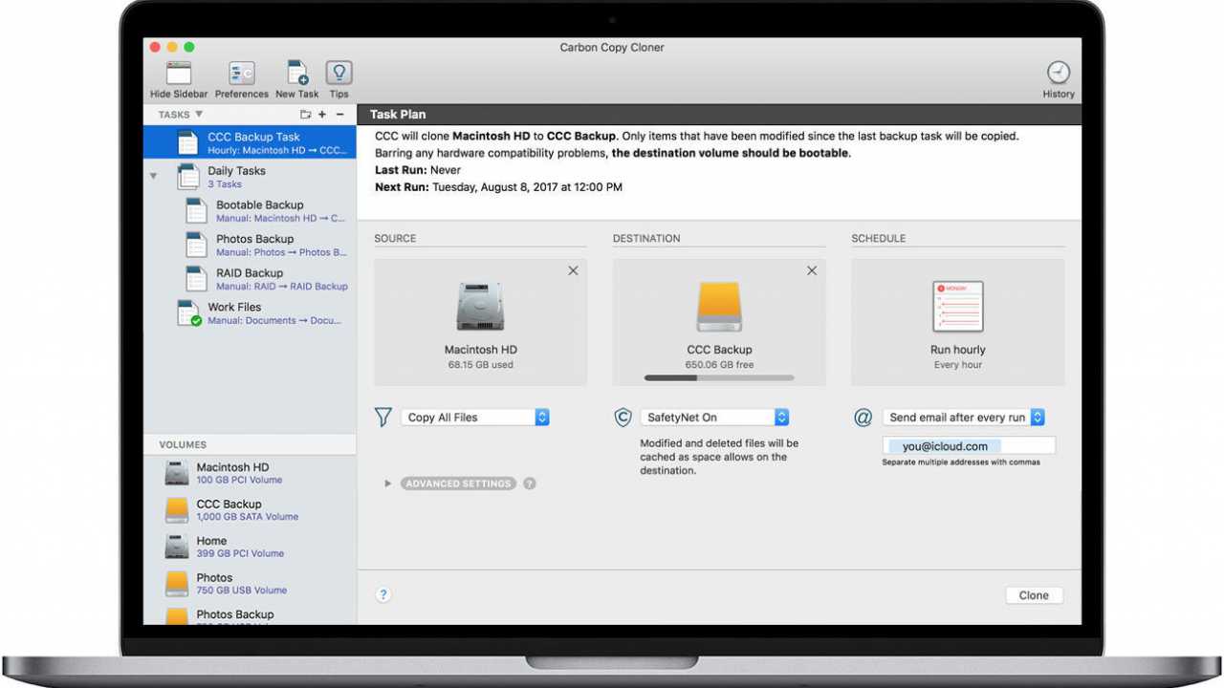Image resolution: width=1224 pixels, height=688 pixels.
Task: Click the SOURCE section label
Action: (x=395, y=239)
